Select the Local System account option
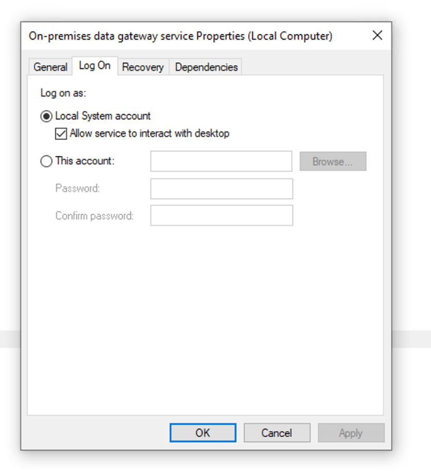Viewport: 431px width, 475px height. [x=47, y=116]
